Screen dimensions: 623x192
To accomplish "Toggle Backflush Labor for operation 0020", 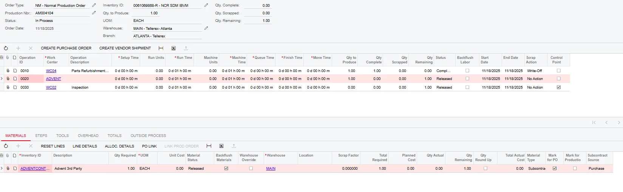I will [x=467, y=79].
